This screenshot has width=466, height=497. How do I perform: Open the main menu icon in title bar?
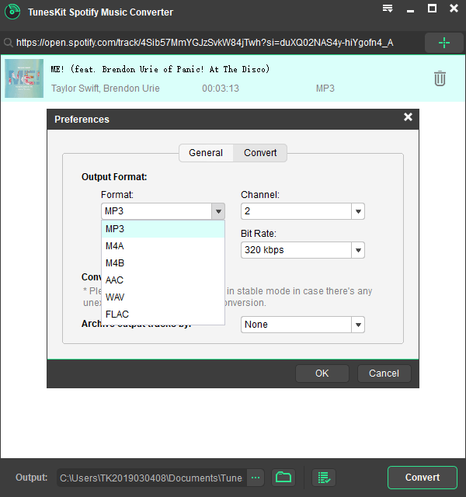coord(388,9)
